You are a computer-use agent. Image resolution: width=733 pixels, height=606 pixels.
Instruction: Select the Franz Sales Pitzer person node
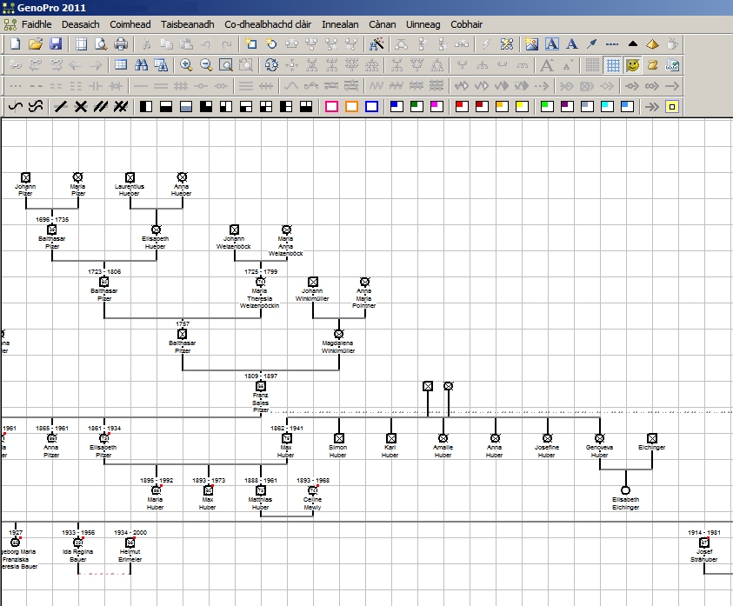point(261,386)
